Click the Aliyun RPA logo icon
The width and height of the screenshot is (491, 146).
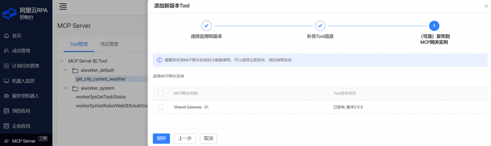pyautogui.click(x=9, y=14)
